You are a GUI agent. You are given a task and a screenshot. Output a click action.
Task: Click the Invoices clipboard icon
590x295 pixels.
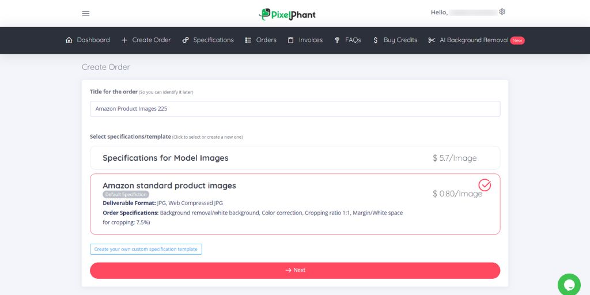click(x=290, y=40)
